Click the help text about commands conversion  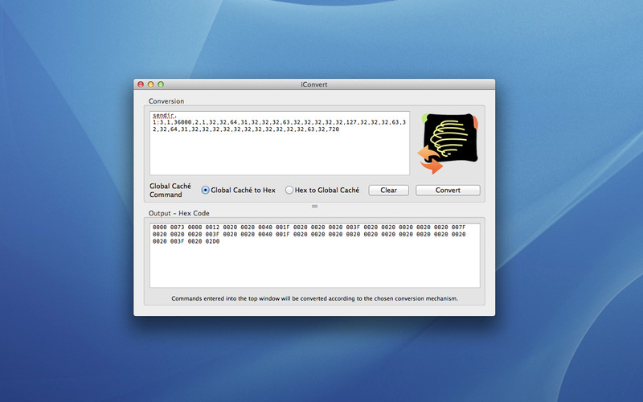click(x=314, y=298)
